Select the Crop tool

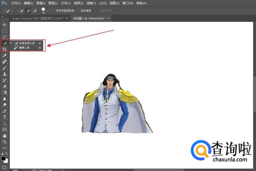(5, 49)
